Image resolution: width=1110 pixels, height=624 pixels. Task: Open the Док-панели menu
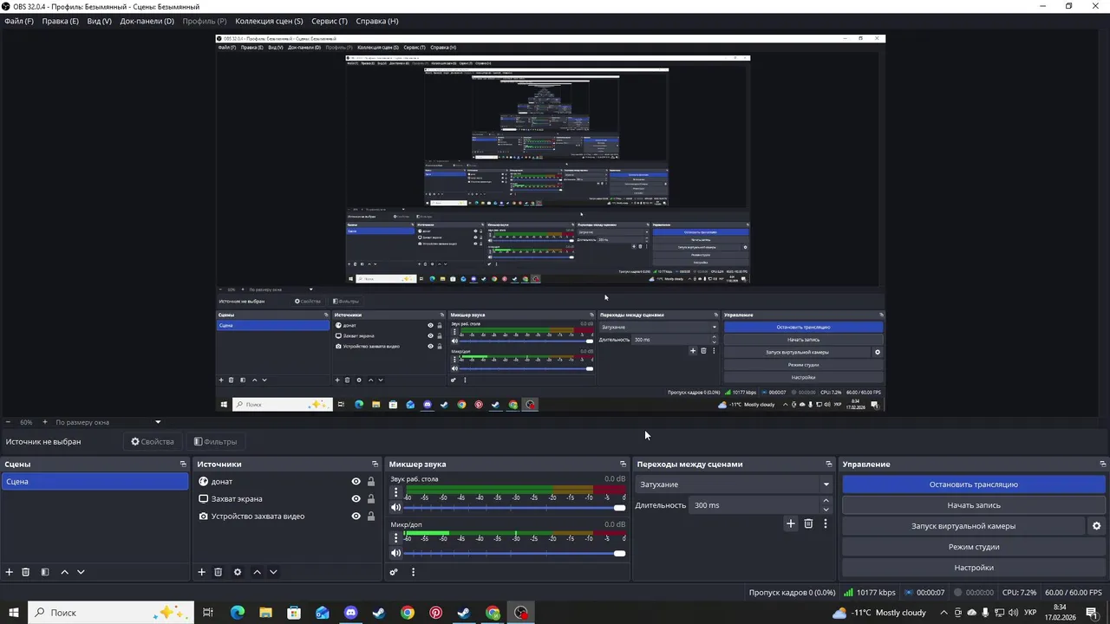click(147, 21)
